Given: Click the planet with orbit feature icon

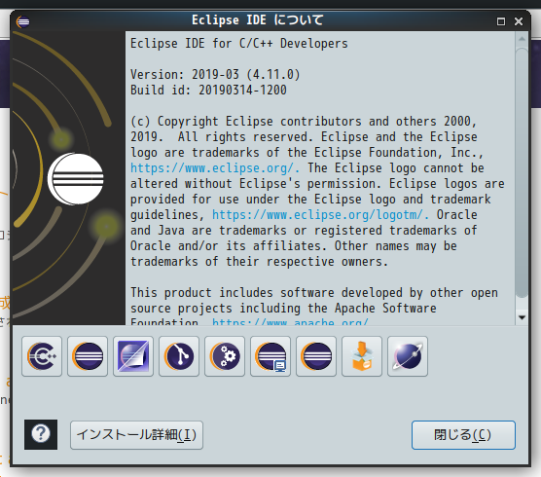Looking at the screenshot, I should [x=408, y=356].
